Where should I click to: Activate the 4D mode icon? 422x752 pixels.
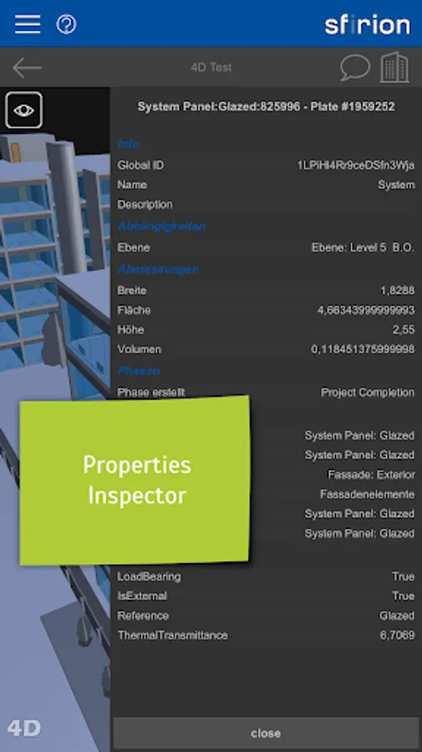point(24,728)
